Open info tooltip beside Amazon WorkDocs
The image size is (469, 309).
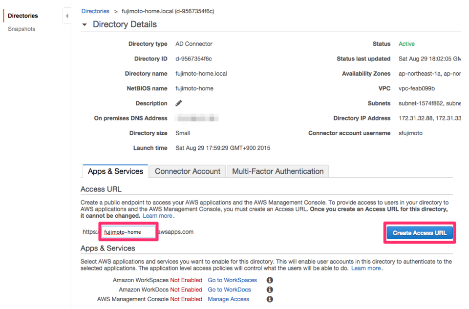pos(269,289)
